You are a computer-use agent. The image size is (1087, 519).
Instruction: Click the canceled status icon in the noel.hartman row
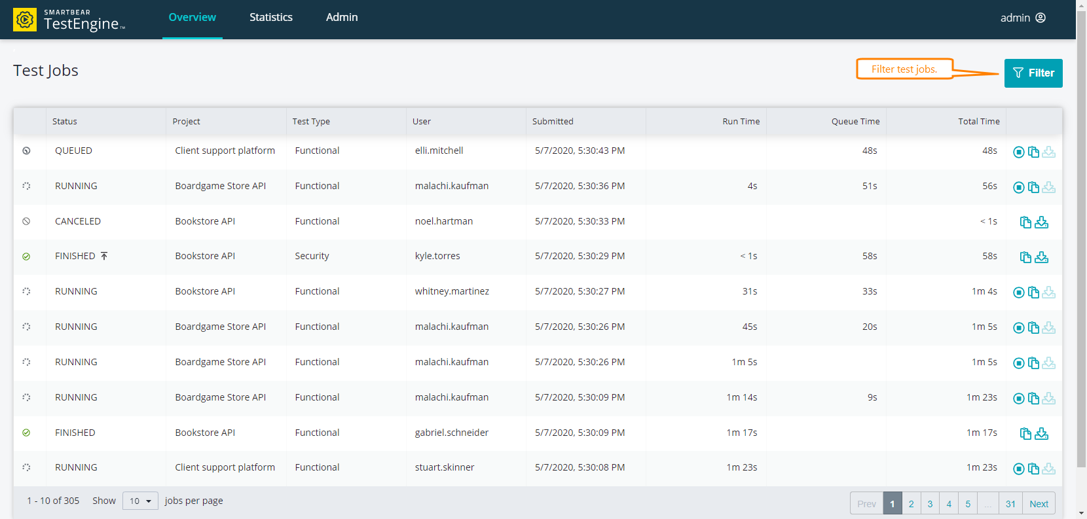tap(26, 221)
